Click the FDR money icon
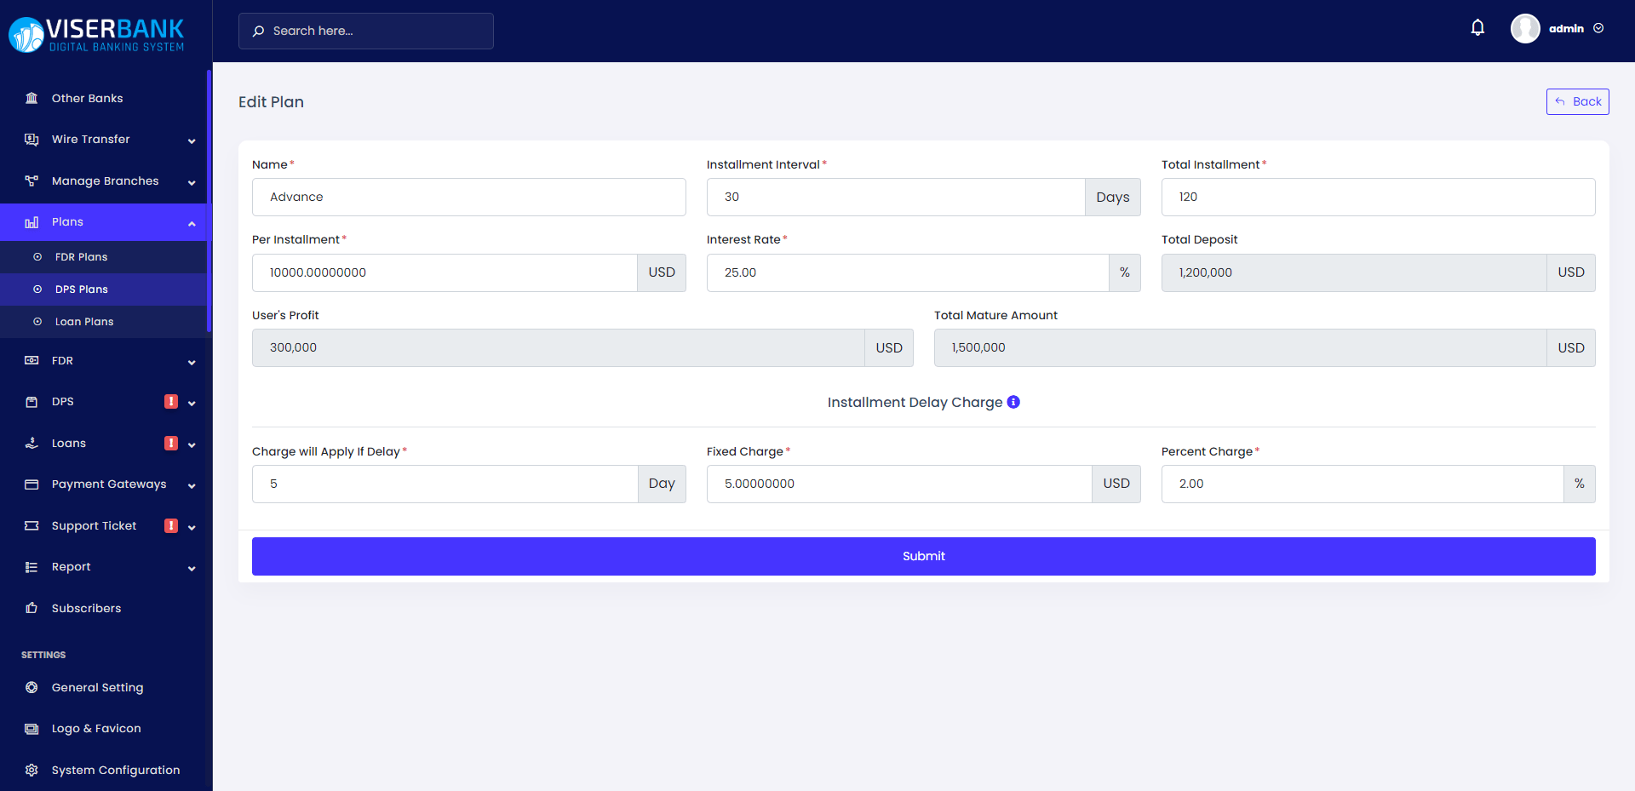1635x791 pixels. click(x=32, y=360)
